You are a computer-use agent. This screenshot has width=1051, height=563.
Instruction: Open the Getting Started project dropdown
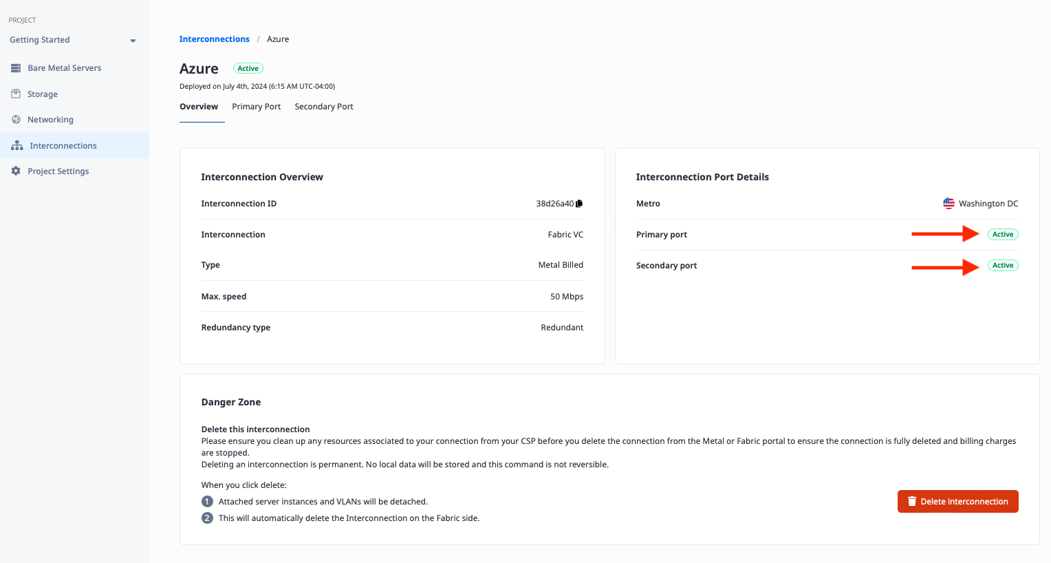(x=73, y=40)
